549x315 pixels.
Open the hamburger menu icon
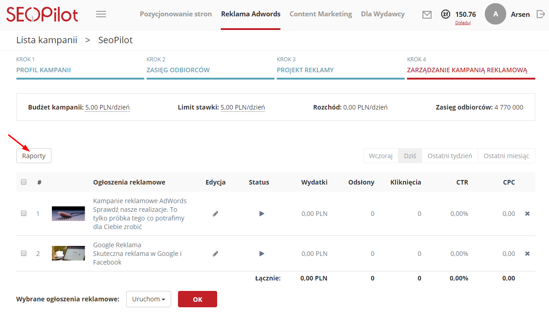(x=101, y=14)
